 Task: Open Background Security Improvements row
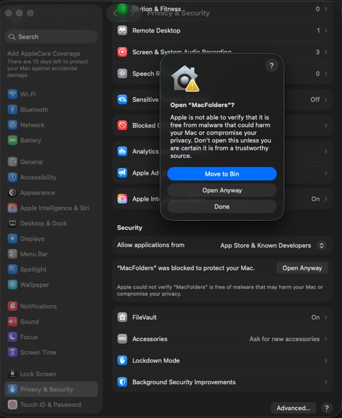tap(222, 382)
